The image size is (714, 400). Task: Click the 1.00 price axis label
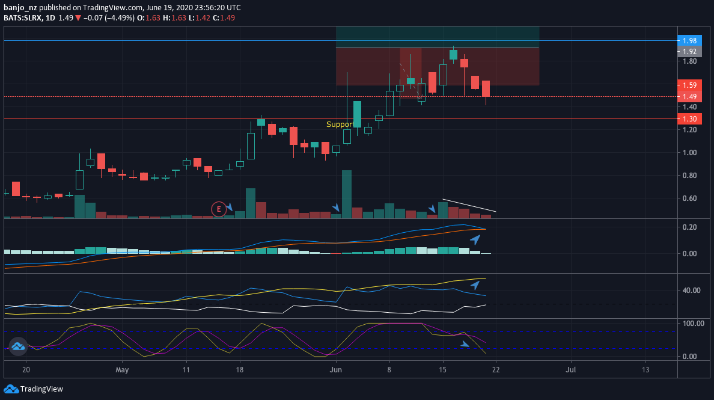(x=689, y=153)
